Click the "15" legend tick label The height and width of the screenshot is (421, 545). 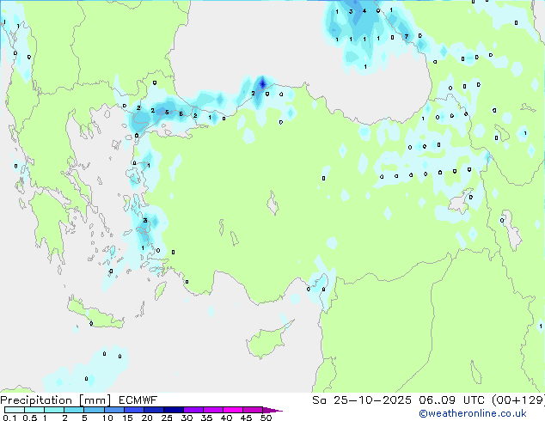[127, 418]
